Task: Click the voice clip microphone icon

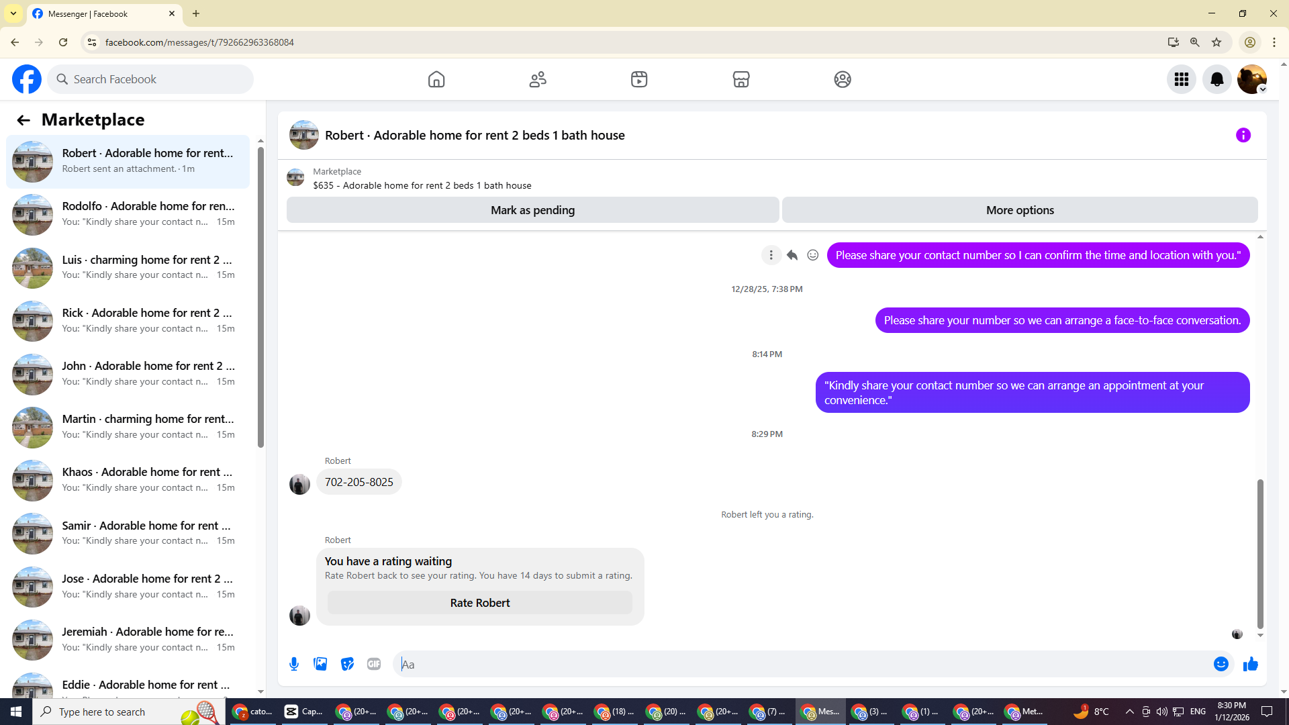Action: tap(294, 664)
